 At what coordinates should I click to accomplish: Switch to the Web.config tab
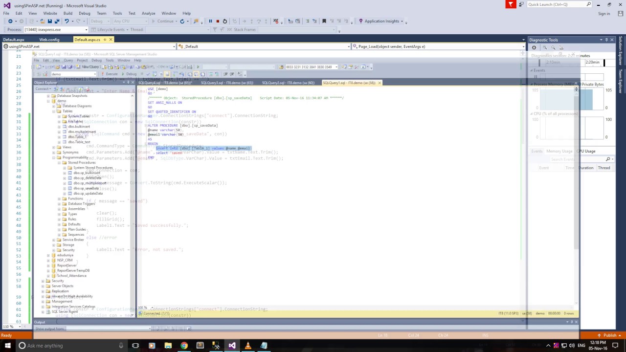(49, 40)
